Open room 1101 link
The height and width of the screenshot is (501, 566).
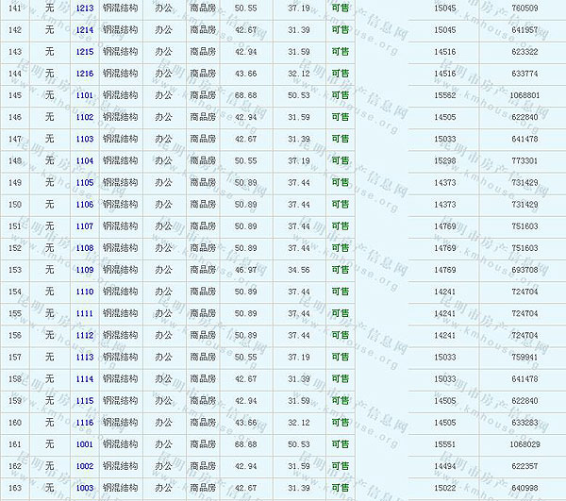85,95
